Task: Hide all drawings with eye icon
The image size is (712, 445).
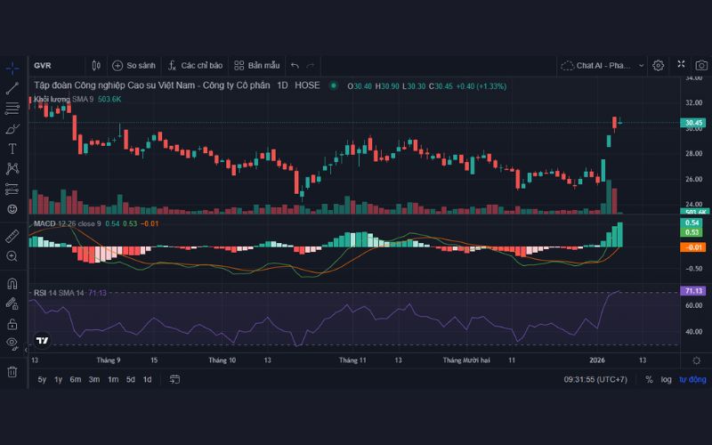Action: tap(12, 344)
